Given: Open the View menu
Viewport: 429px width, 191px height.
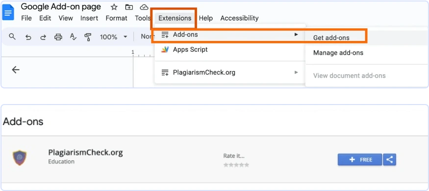Looking at the screenshot, I should click(x=66, y=18).
